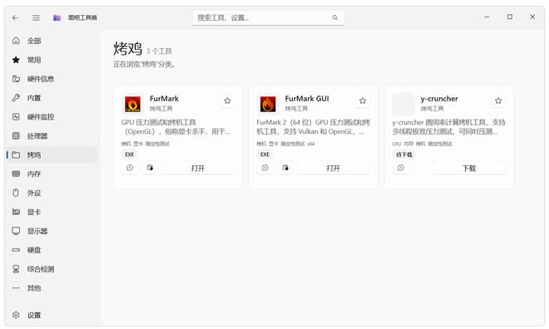The width and height of the screenshot is (549, 329).
Task: Open the 硬件信息 category
Action: point(52,79)
